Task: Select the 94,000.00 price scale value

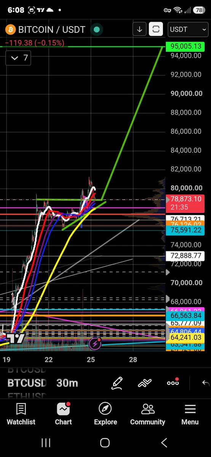Action: pyautogui.click(x=186, y=56)
